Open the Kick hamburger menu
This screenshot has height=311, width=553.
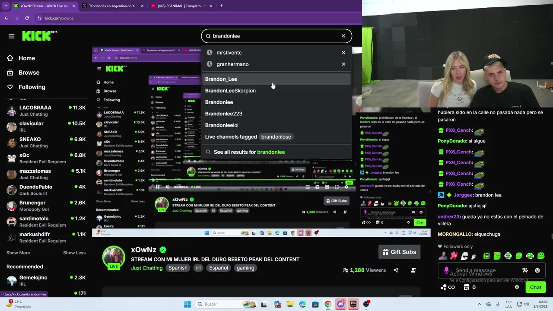(x=12, y=36)
